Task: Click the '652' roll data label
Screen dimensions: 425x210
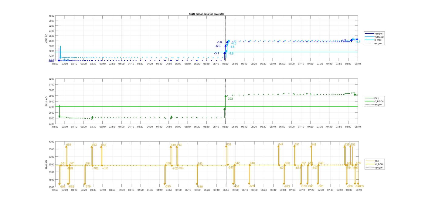Action: (353, 145)
